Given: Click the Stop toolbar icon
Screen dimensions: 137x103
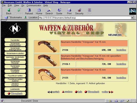Looking at the screenshot, I should [89, 11].
